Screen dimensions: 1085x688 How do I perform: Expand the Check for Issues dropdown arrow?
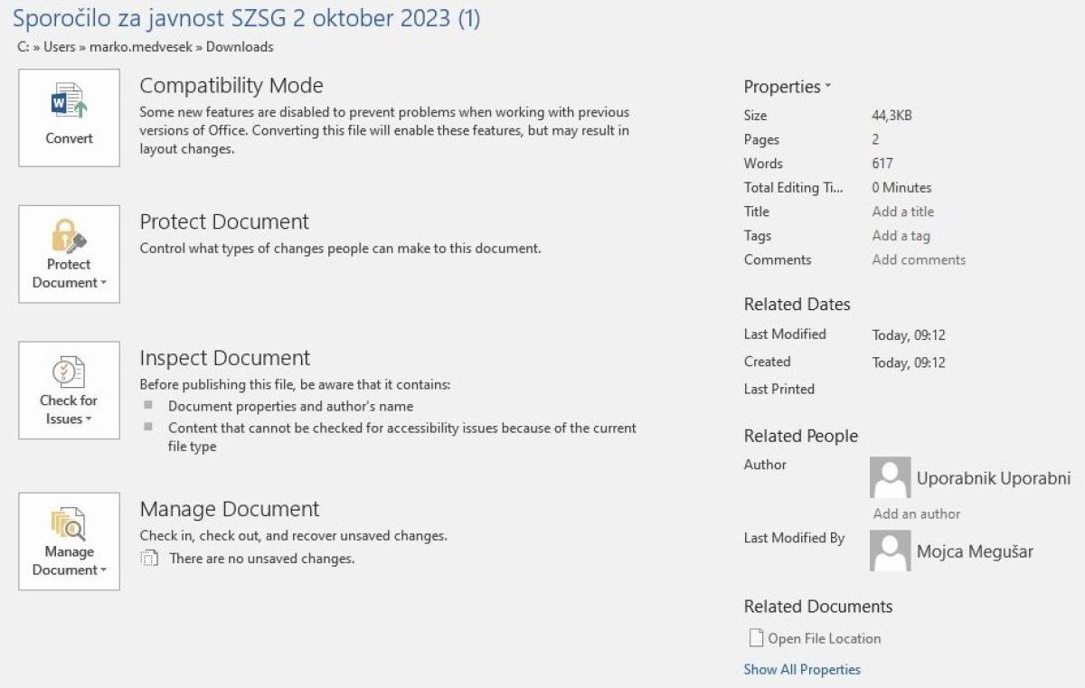[x=90, y=419]
